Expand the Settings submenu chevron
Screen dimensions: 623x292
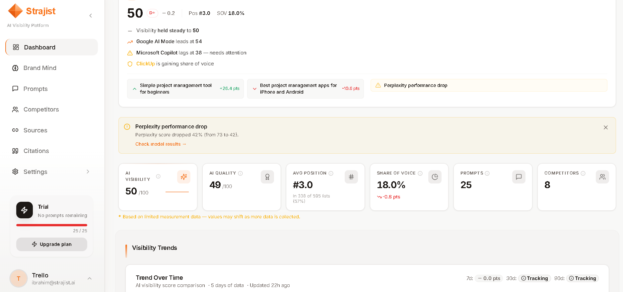tap(88, 172)
